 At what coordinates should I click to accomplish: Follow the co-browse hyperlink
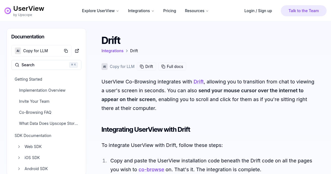(x=151, y=170)
